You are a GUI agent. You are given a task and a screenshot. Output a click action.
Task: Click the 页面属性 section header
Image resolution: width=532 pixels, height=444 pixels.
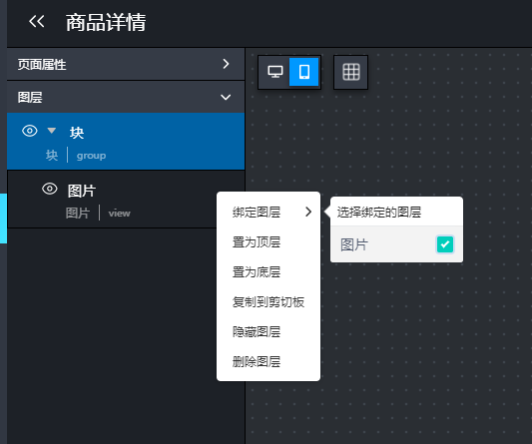pos(126,64)
